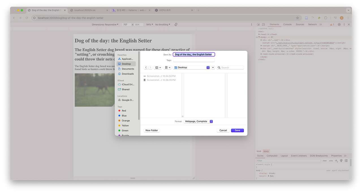The width and height of the screenshot is (362, 193).
Task: Select Downloads in the sidebar
Action: (126, 74)
